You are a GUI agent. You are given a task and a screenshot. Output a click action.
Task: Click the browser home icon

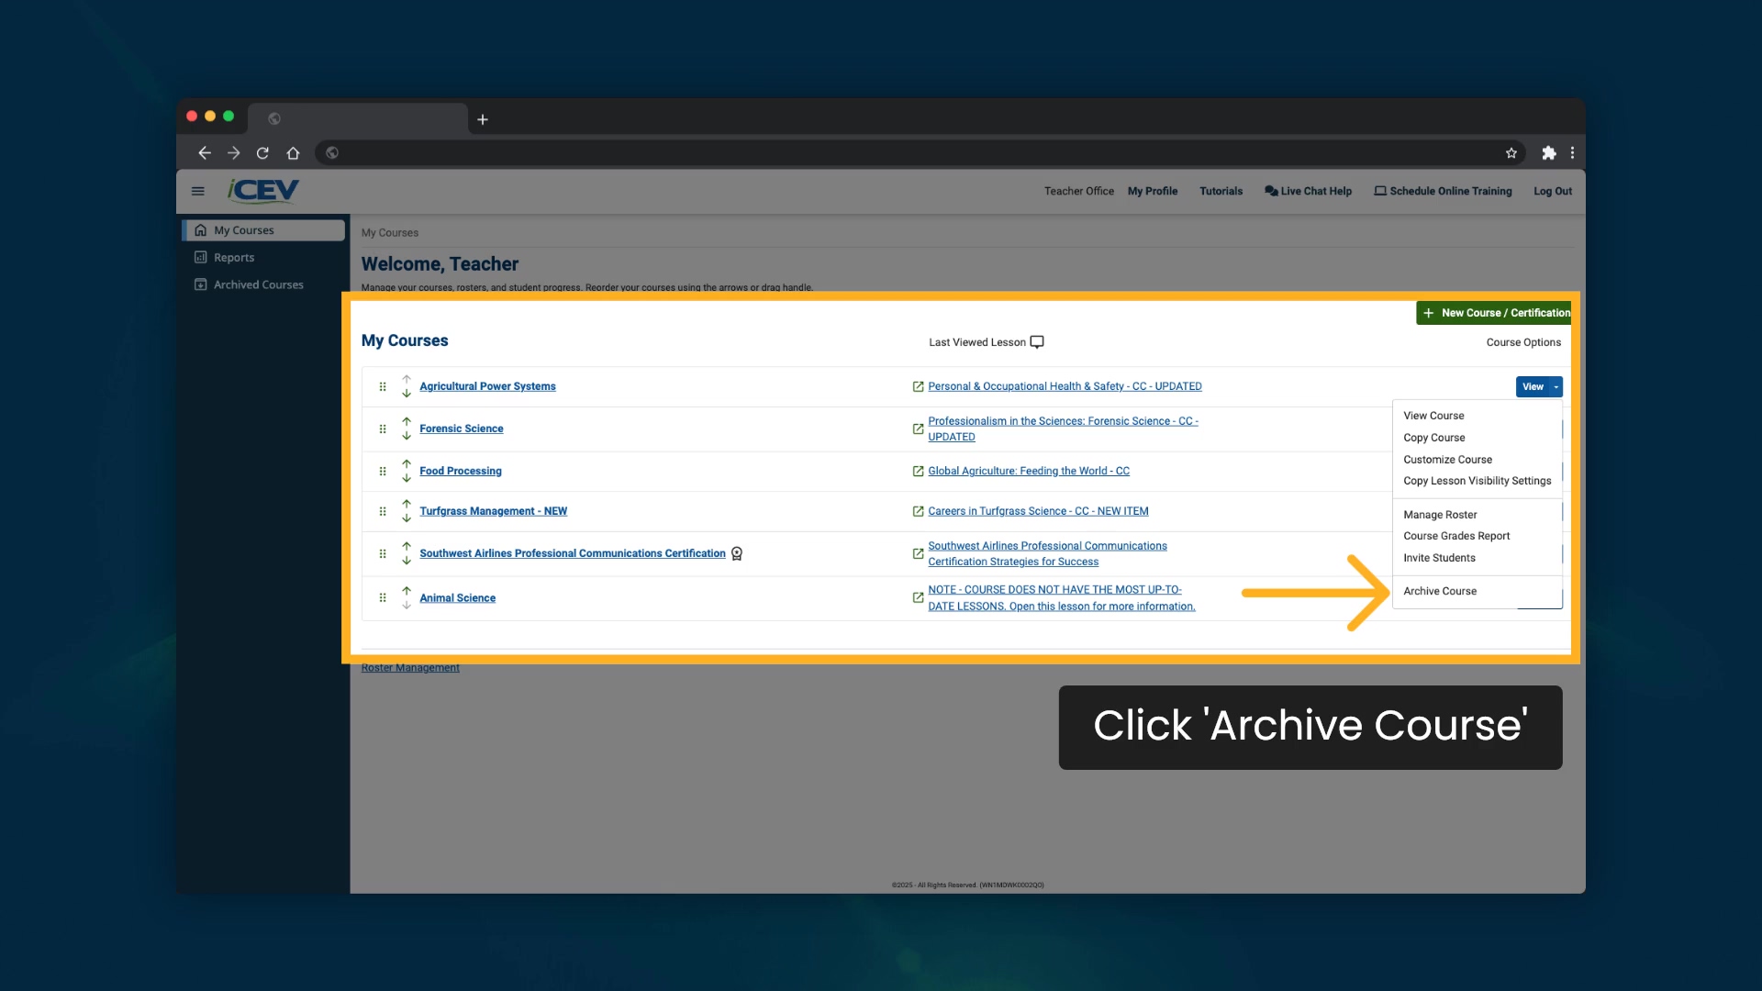click(293, 153)
